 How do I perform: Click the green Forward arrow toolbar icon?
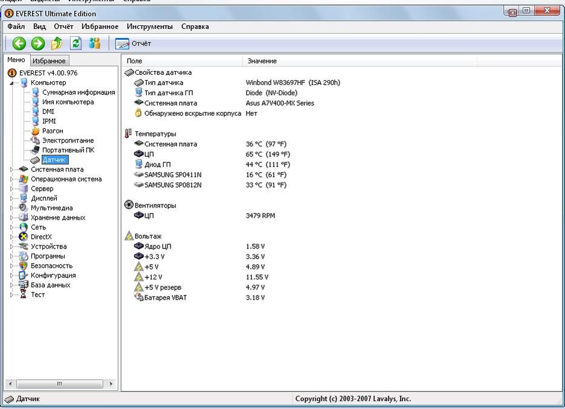(38, 43)
